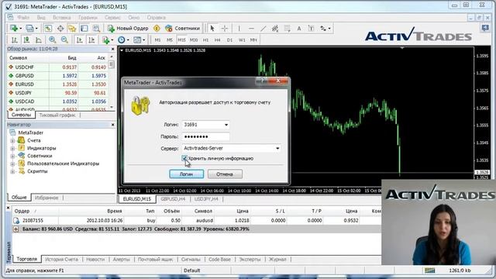
Task: Select the M1 timeframe
Action: [157, 40]
